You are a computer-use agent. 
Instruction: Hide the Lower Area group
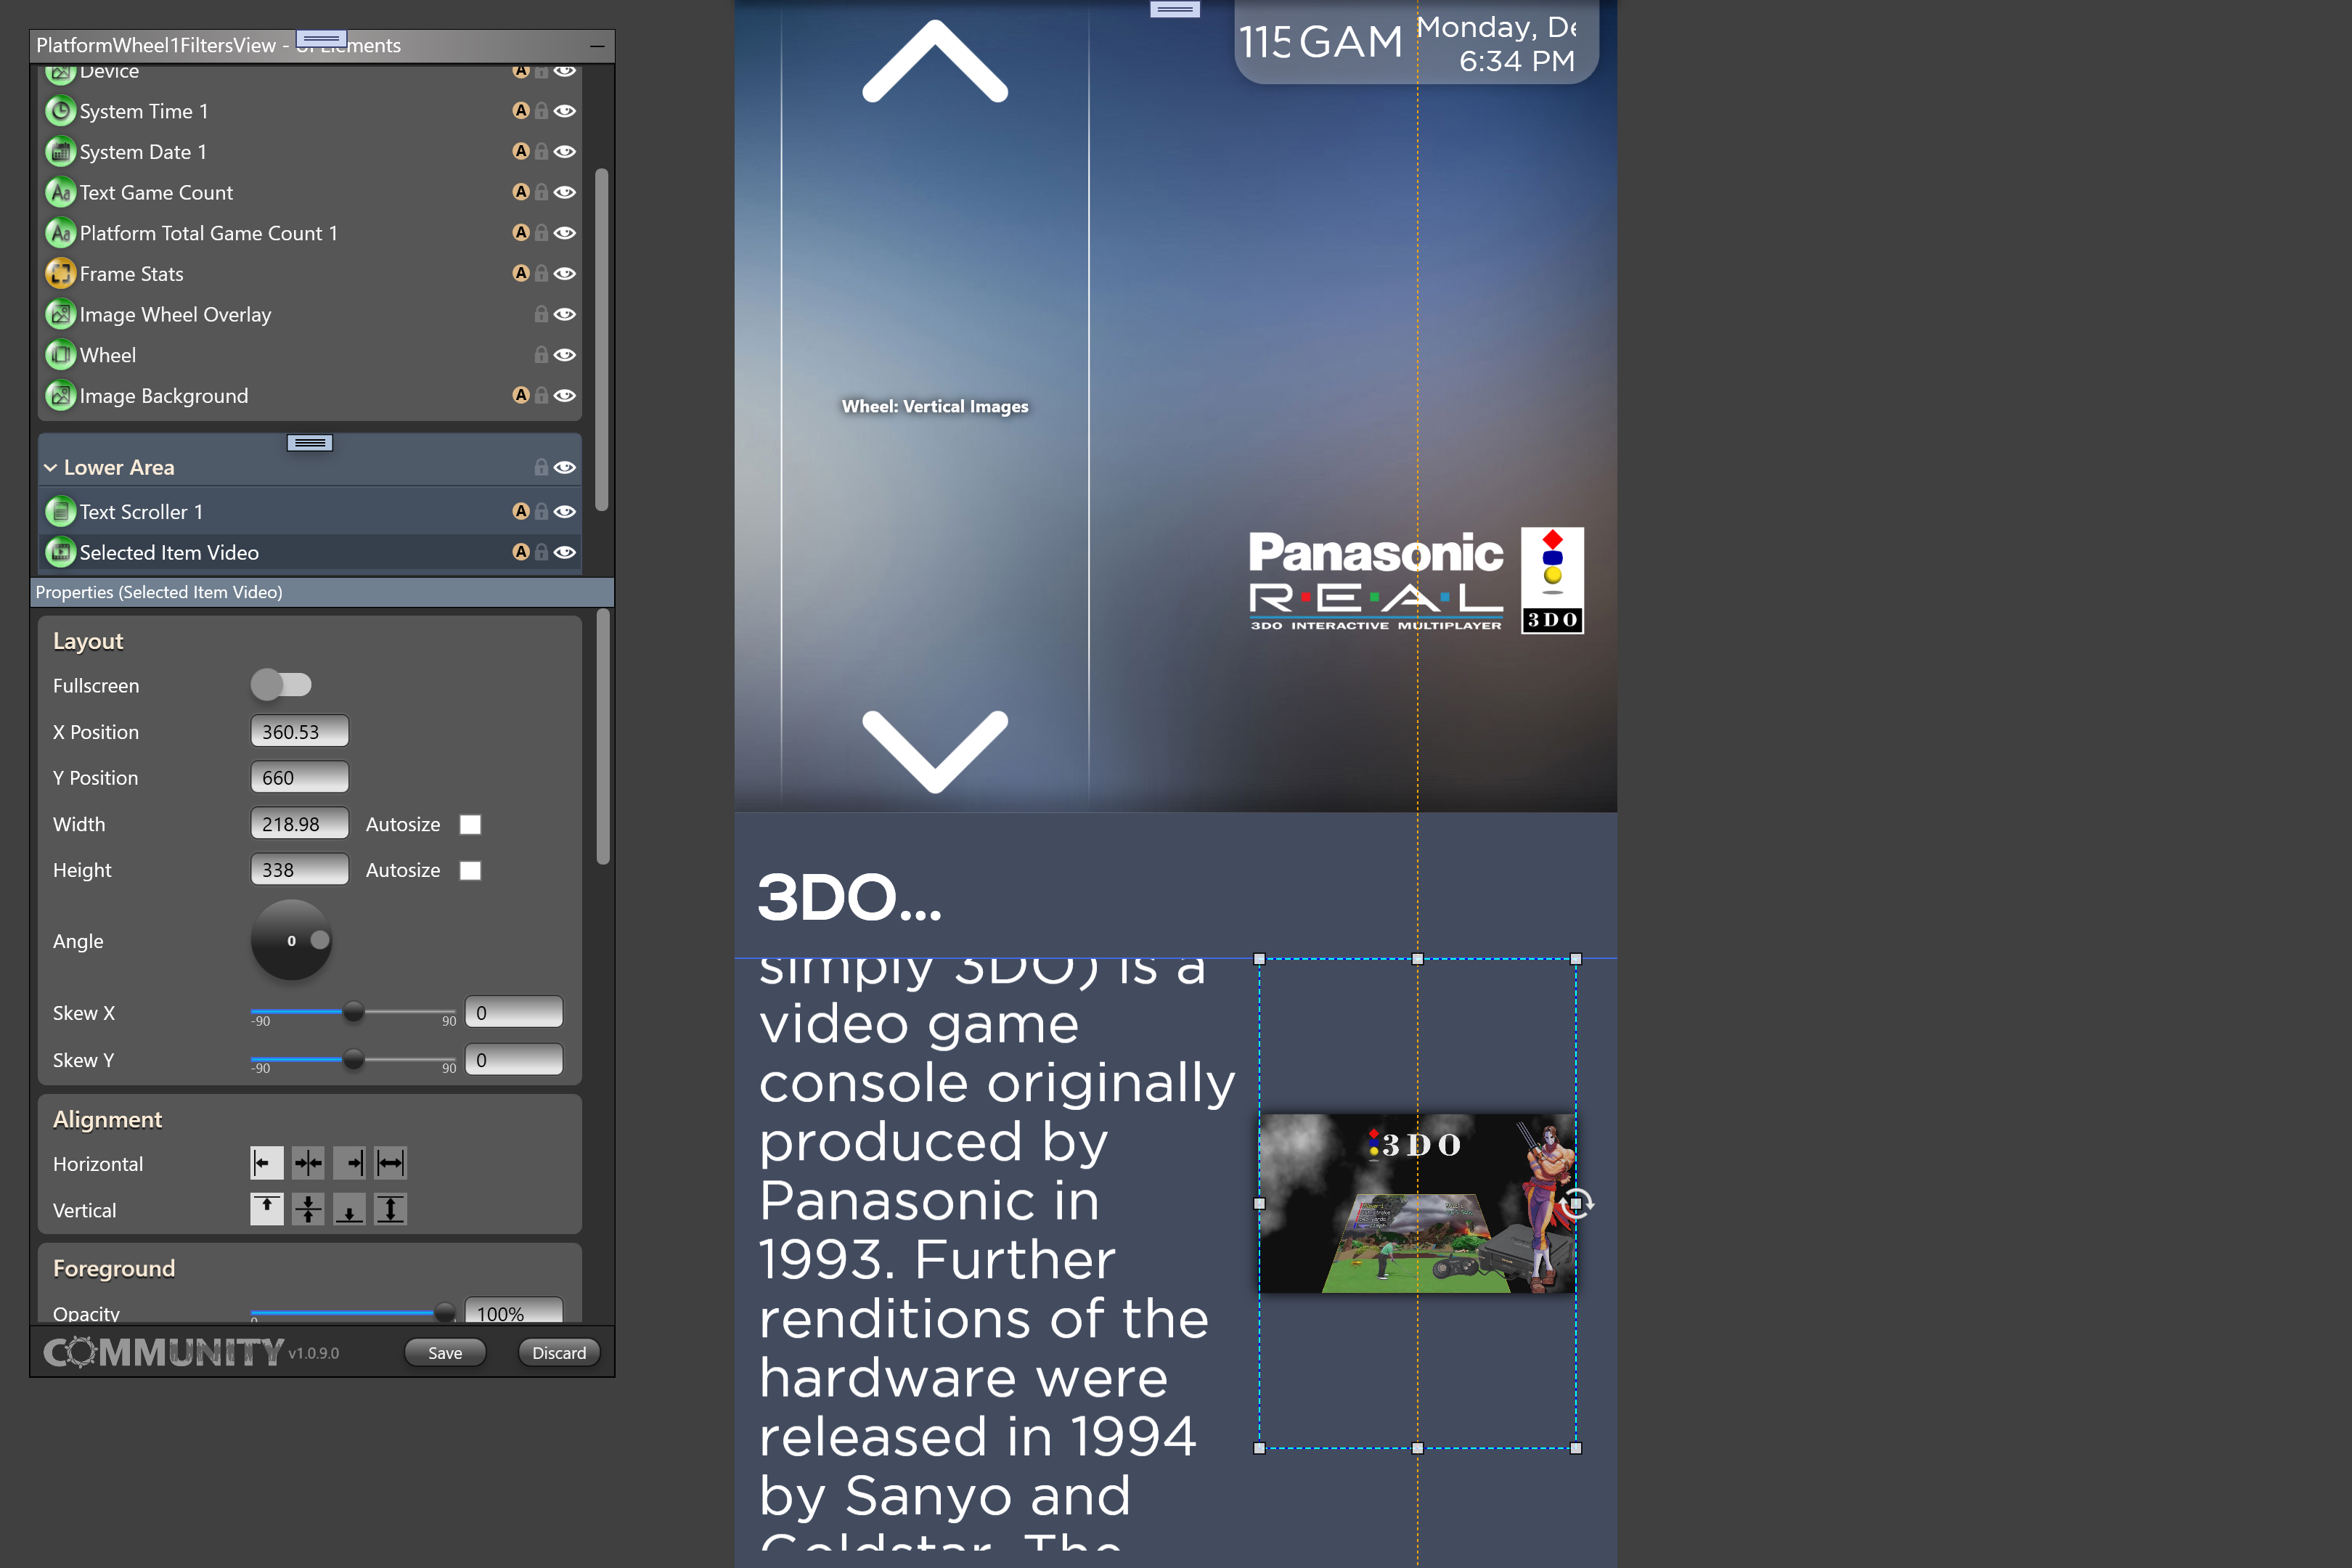point(565,467)
